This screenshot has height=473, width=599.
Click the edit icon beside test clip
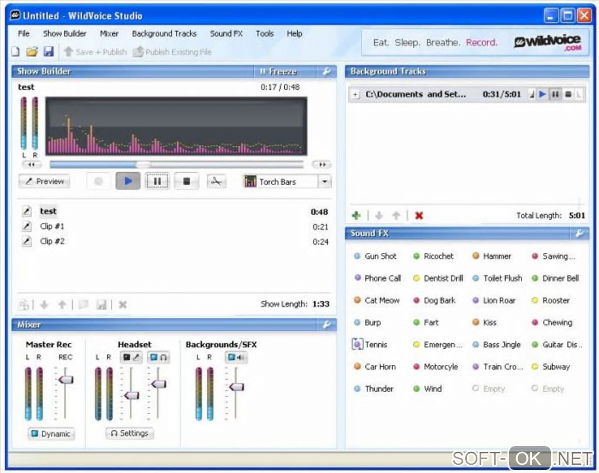click(x=26, y=211)
